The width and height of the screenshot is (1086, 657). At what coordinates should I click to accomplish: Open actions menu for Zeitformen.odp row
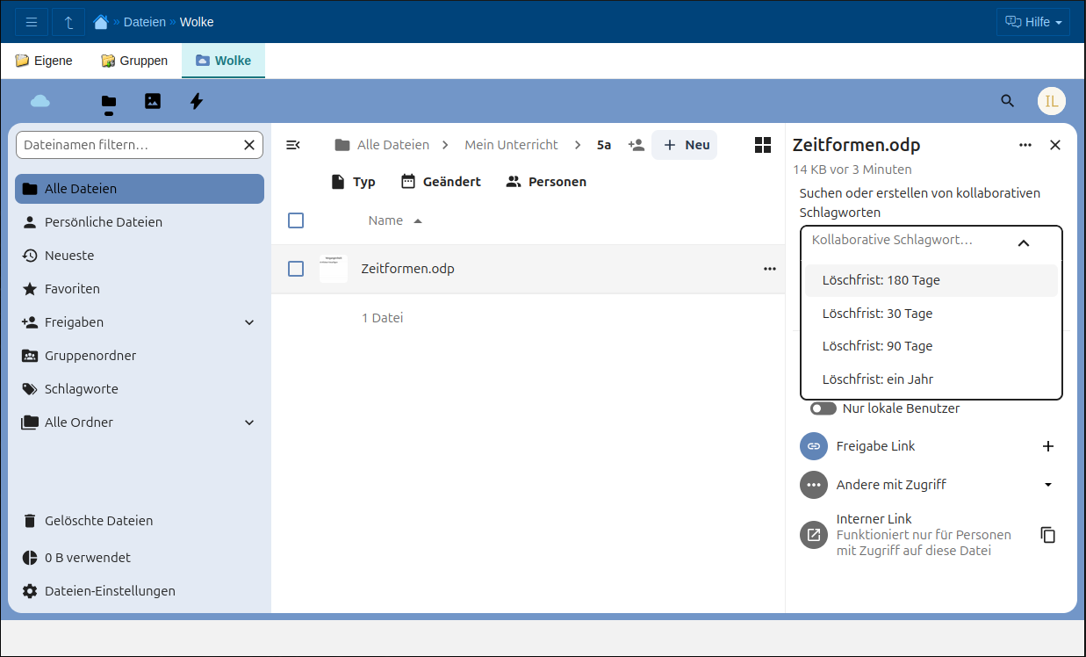click(x=770, y=269)
